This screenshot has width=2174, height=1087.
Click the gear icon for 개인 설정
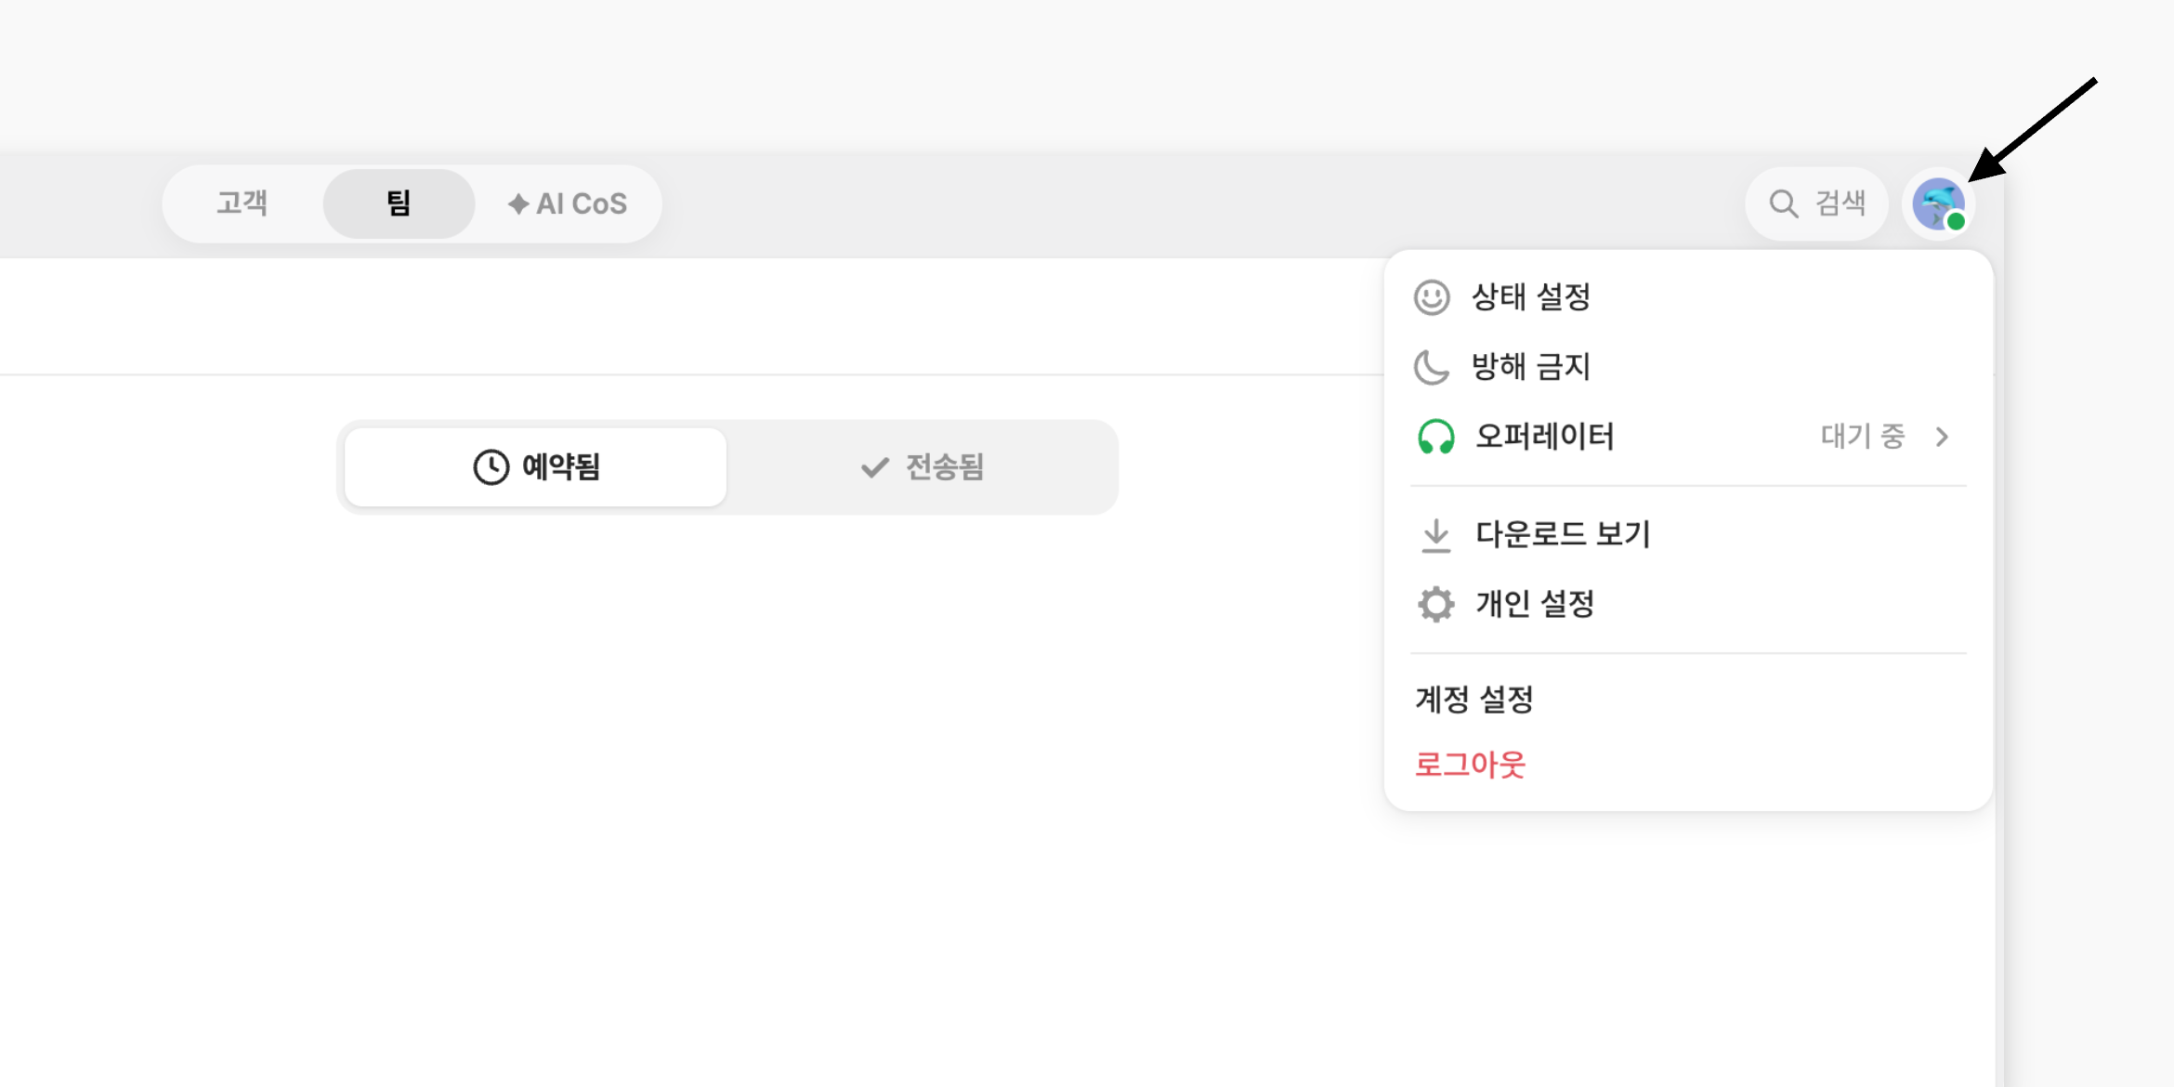1435,605
